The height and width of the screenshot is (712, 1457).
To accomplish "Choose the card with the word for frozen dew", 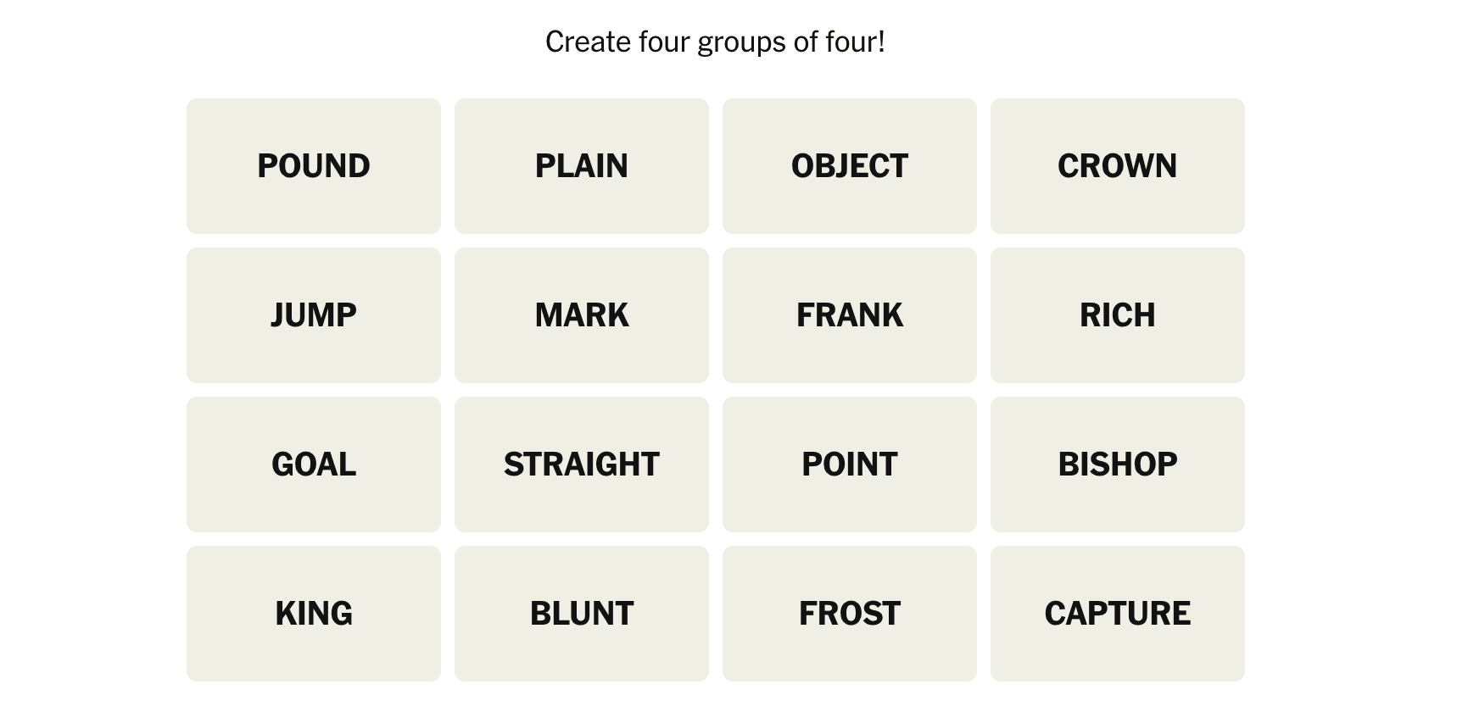I will tap(850, 614).
